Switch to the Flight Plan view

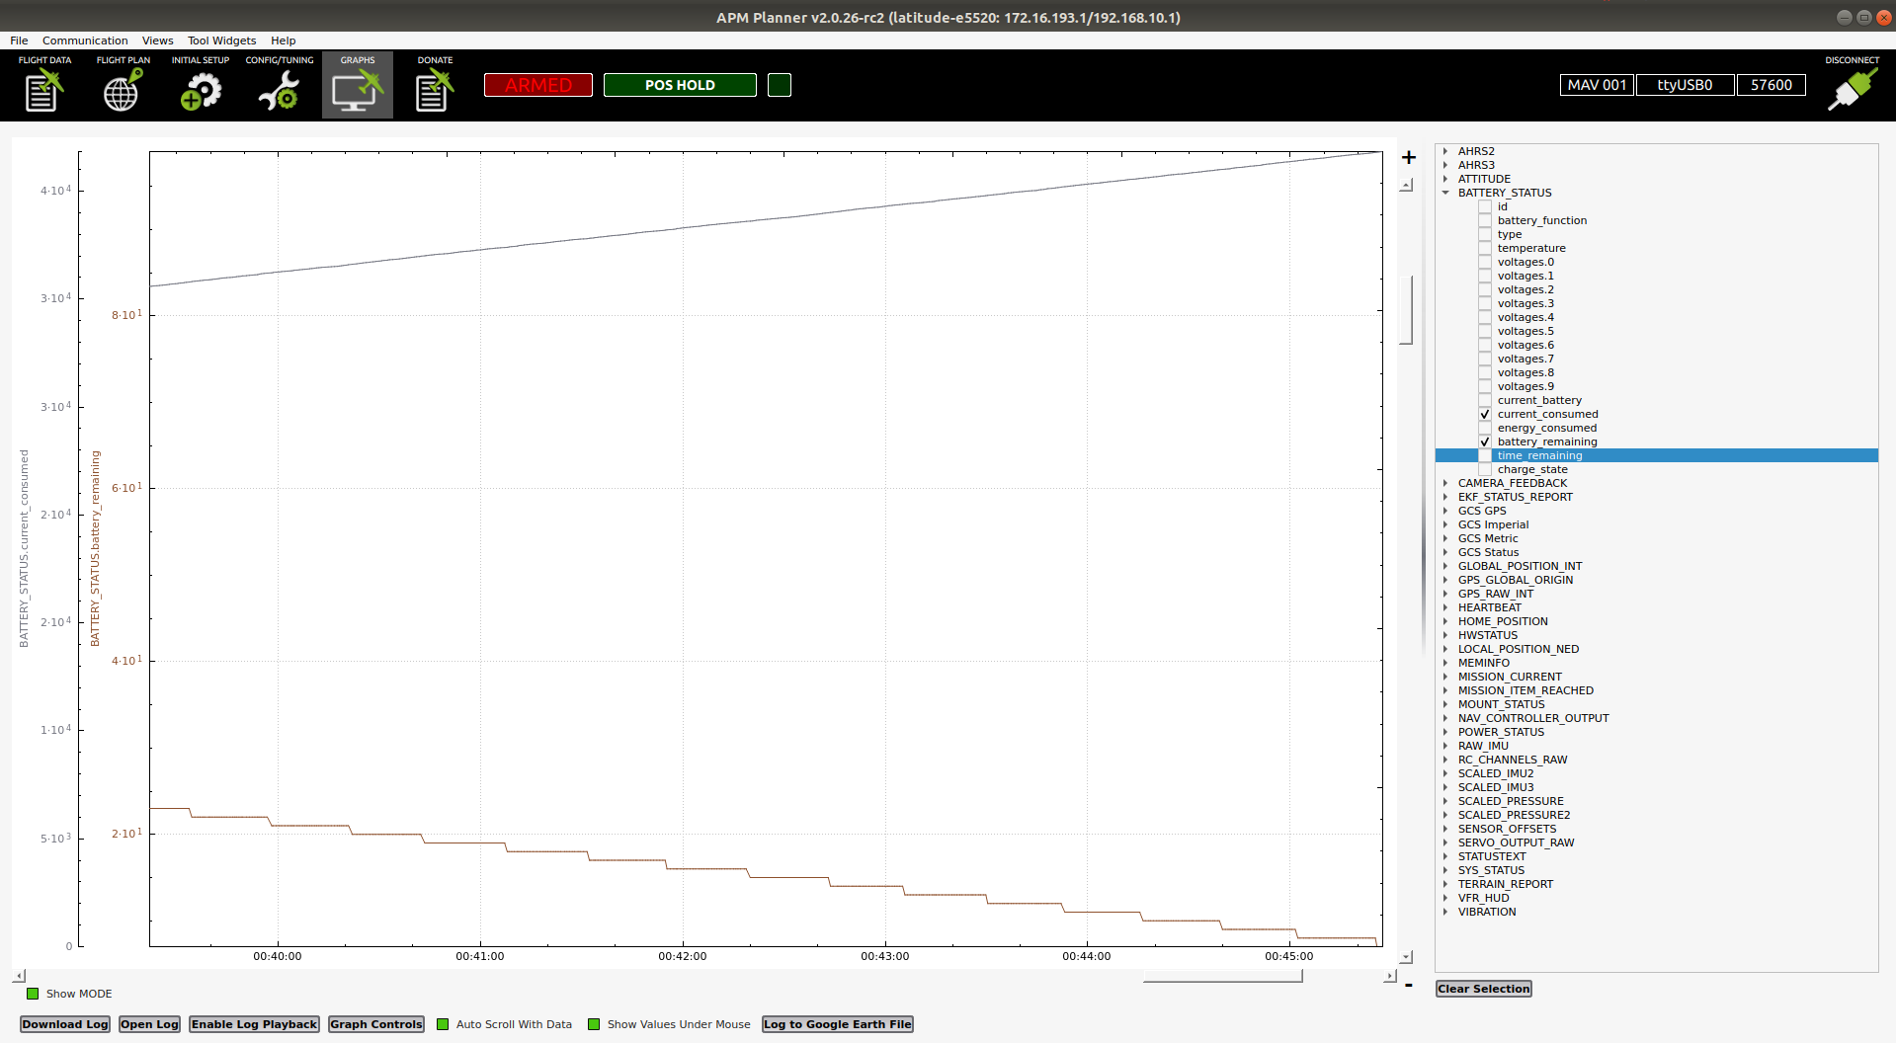click(121, 89)
